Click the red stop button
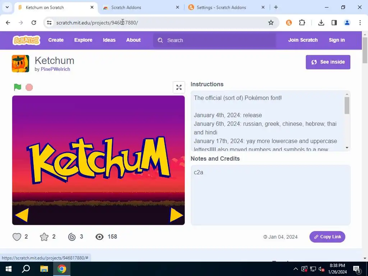Viewport: 368px width, 276px height. tap(29, 87)
